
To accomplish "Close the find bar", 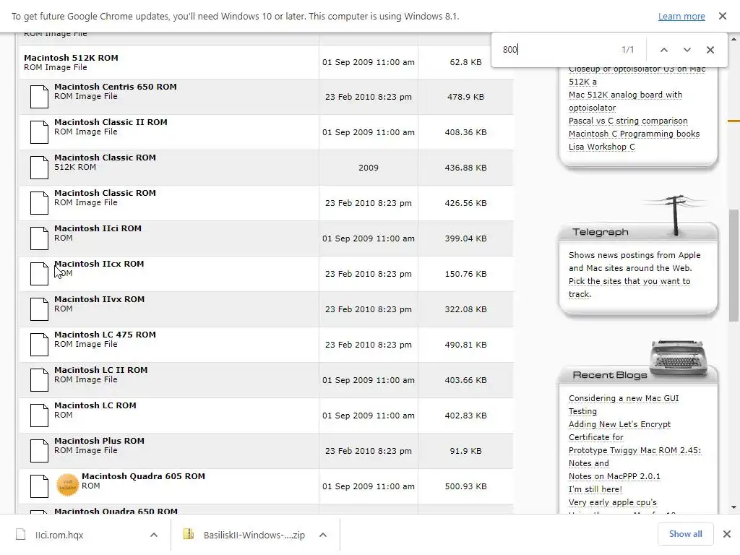I will point(710,50).
